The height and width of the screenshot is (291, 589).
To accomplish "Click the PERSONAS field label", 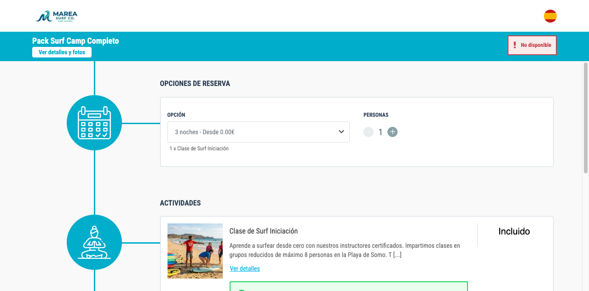I will [x=376, y=115].
